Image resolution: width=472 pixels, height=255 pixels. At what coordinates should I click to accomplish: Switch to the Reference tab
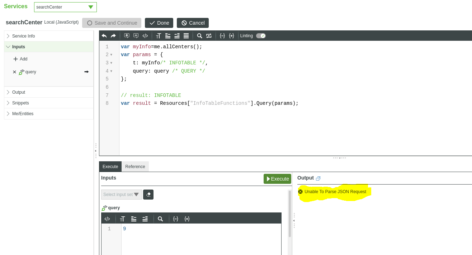135,167
